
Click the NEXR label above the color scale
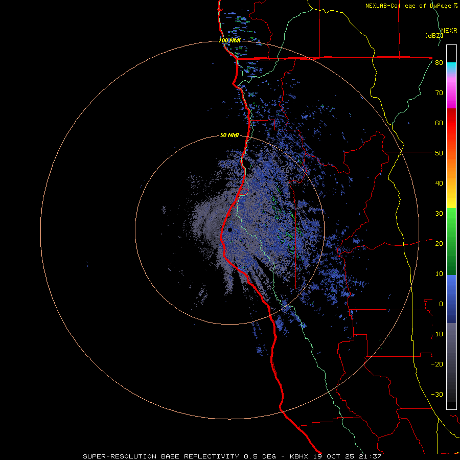(449, 31)
